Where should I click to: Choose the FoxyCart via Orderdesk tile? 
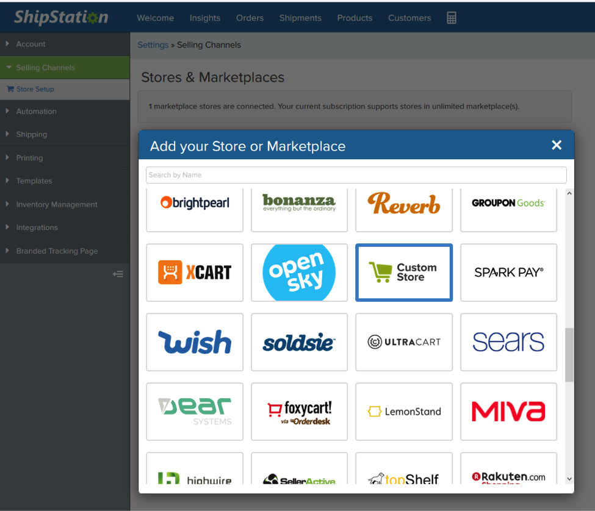pyautogui.click(x=300, y=412)
